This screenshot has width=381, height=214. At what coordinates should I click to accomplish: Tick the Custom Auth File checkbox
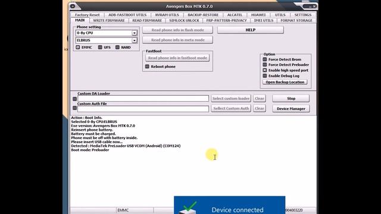point(74,108)
